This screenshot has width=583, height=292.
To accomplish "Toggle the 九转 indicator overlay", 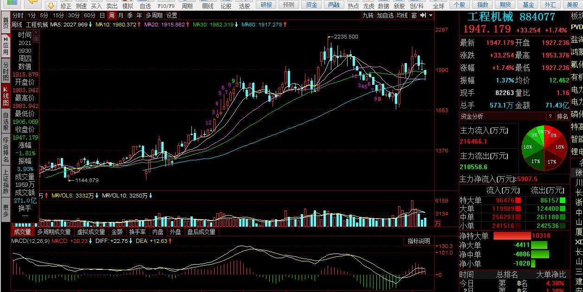I will 368,15.
